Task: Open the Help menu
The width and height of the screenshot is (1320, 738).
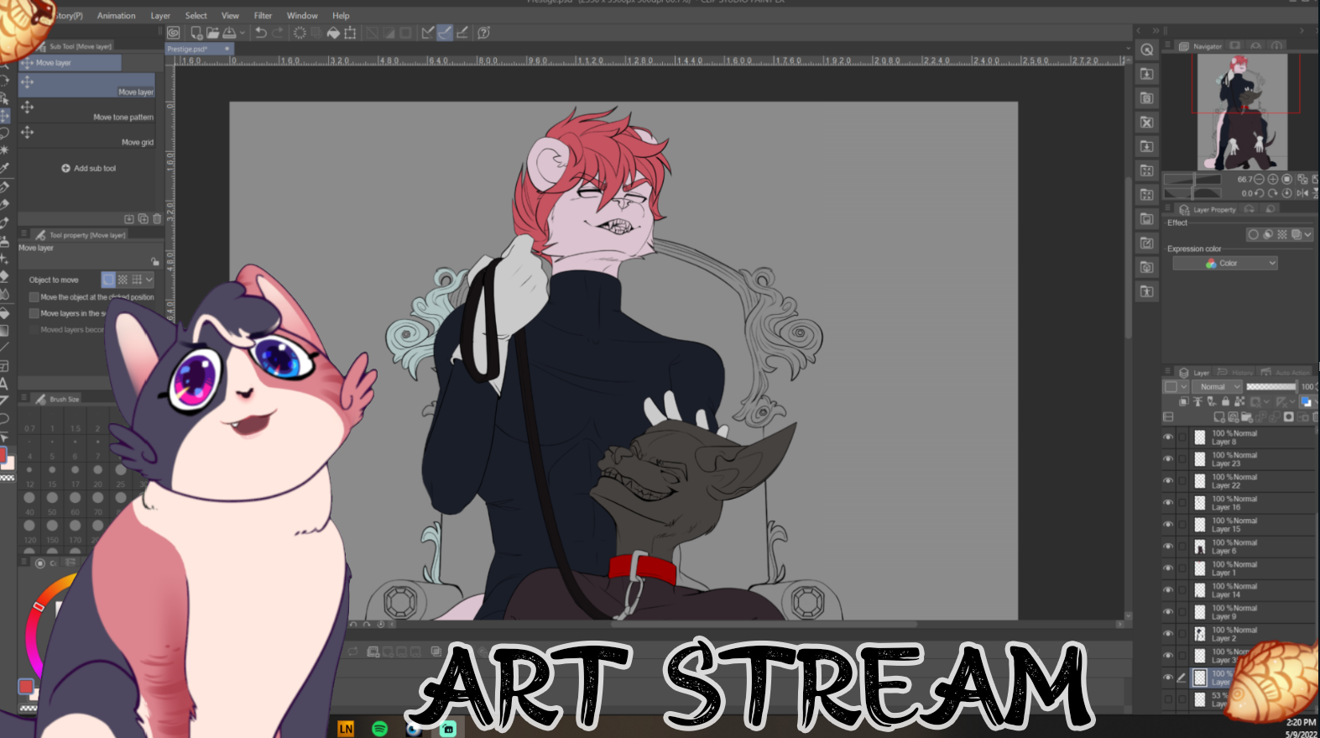Action: [x=341, y=16]
